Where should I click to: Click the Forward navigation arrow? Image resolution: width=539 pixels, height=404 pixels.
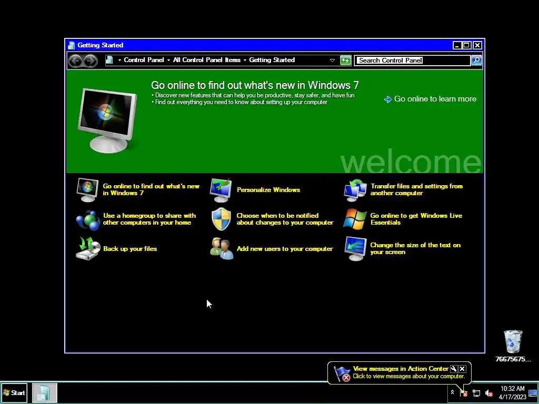pos(91,60)
